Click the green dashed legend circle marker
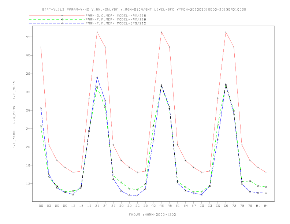This screenshot has width=290, height=224. (x=62, y=19)
